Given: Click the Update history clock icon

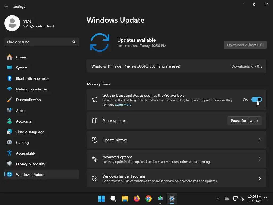Looking at the screenshot, I should tap(95, 140).
